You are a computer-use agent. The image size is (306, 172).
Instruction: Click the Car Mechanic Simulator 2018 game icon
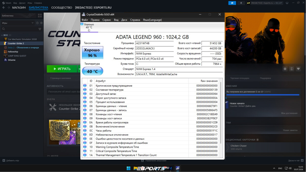click(x=6, y=39)
